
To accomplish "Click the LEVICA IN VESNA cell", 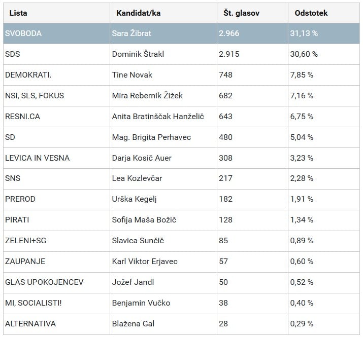I will (x=37, y=158).
